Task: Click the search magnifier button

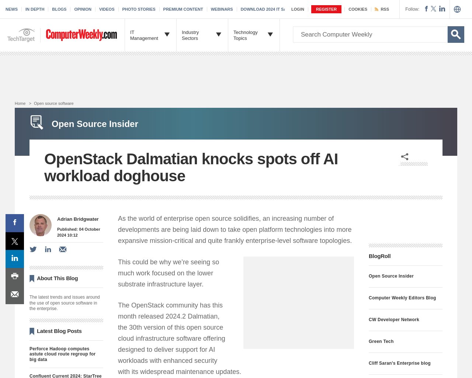Action: coord(456,35)
